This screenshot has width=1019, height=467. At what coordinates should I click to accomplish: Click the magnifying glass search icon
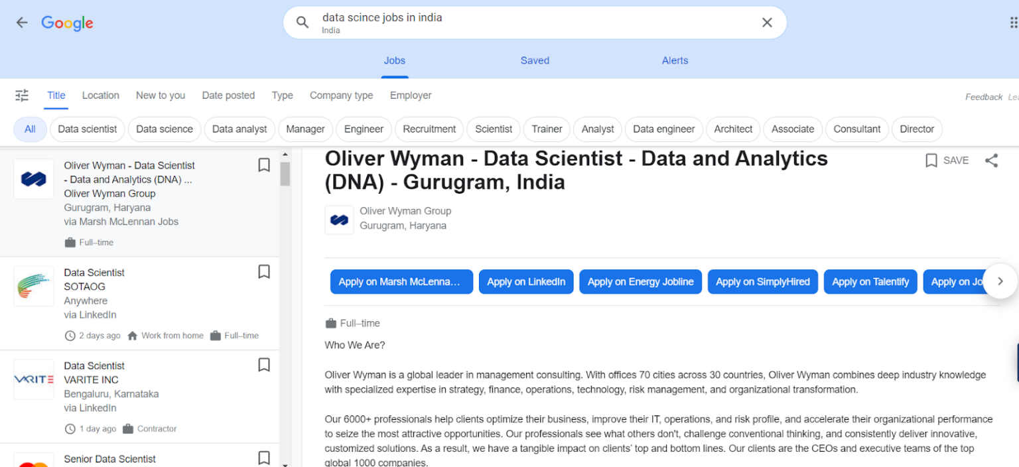[x=303, y=23]
